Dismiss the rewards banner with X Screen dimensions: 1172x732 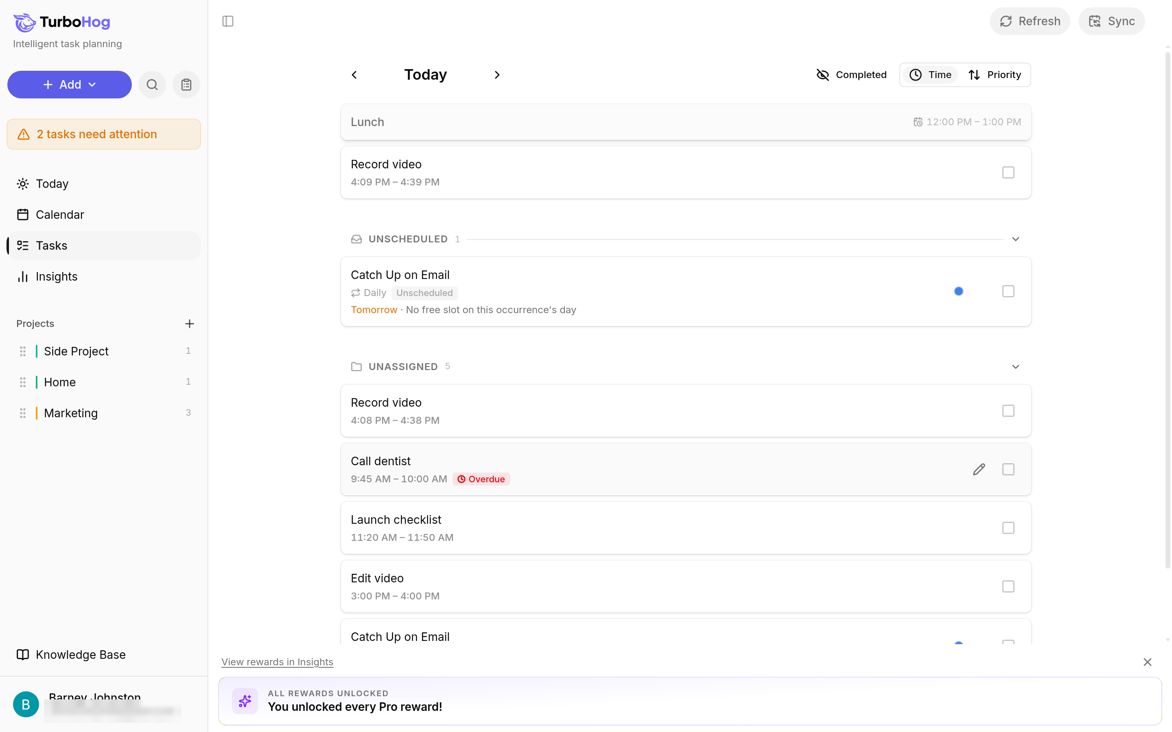[1147, 662]
